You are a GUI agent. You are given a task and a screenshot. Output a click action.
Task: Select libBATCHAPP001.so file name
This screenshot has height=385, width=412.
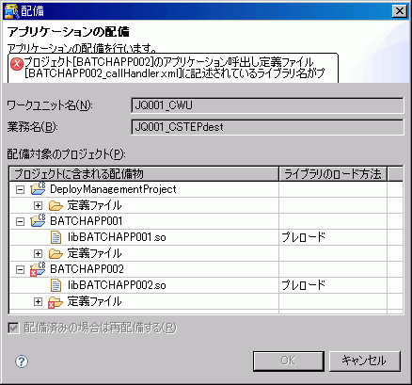117,237
